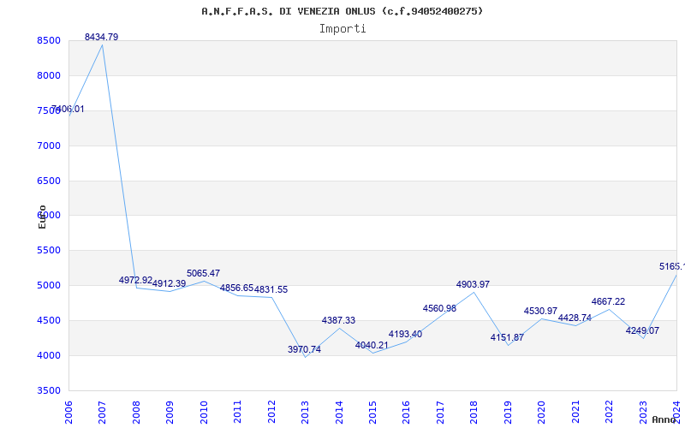
Task: Select the 6500 y-axis tick label
Action: 49,181
